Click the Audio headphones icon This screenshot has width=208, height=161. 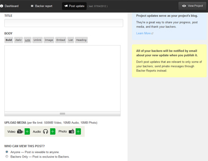click(x=46, y=132)
